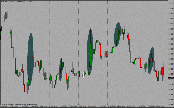This screenshot has height=108, width=174.
Task: Click the 8 Jan 2010 time label
Action: tap(4, 106)
